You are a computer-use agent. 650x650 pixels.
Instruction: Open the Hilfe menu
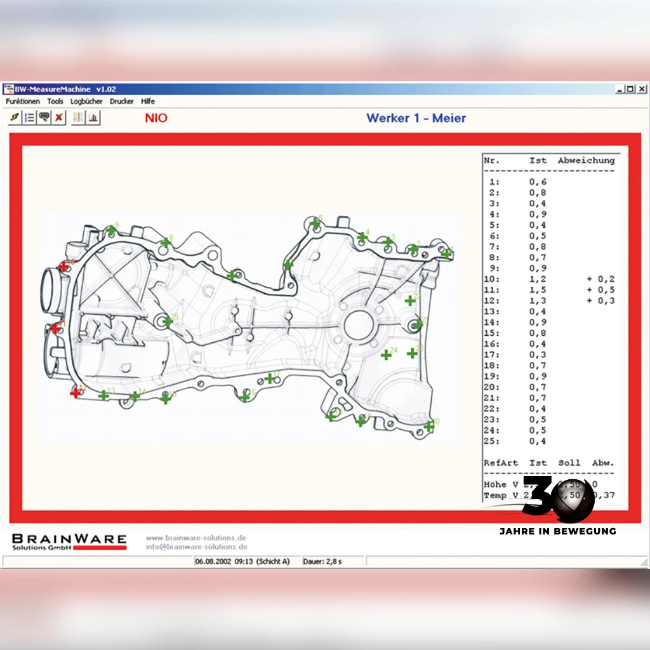[x=147, y=101]
